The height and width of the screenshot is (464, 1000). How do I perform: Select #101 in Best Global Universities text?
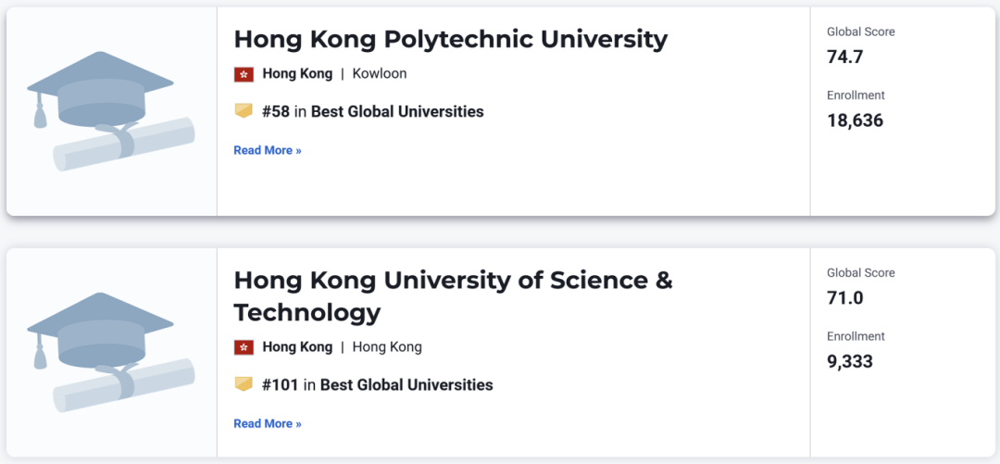(378, 385)
